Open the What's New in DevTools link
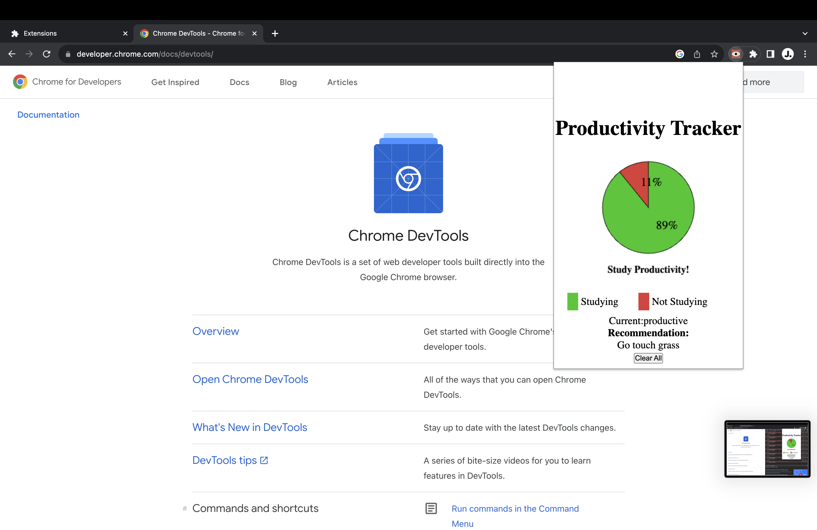This screenshot has height=530, width=817. pyautogui.click(x=250, y=427)
